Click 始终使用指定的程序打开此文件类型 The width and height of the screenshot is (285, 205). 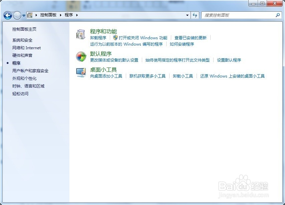point(178,60)
